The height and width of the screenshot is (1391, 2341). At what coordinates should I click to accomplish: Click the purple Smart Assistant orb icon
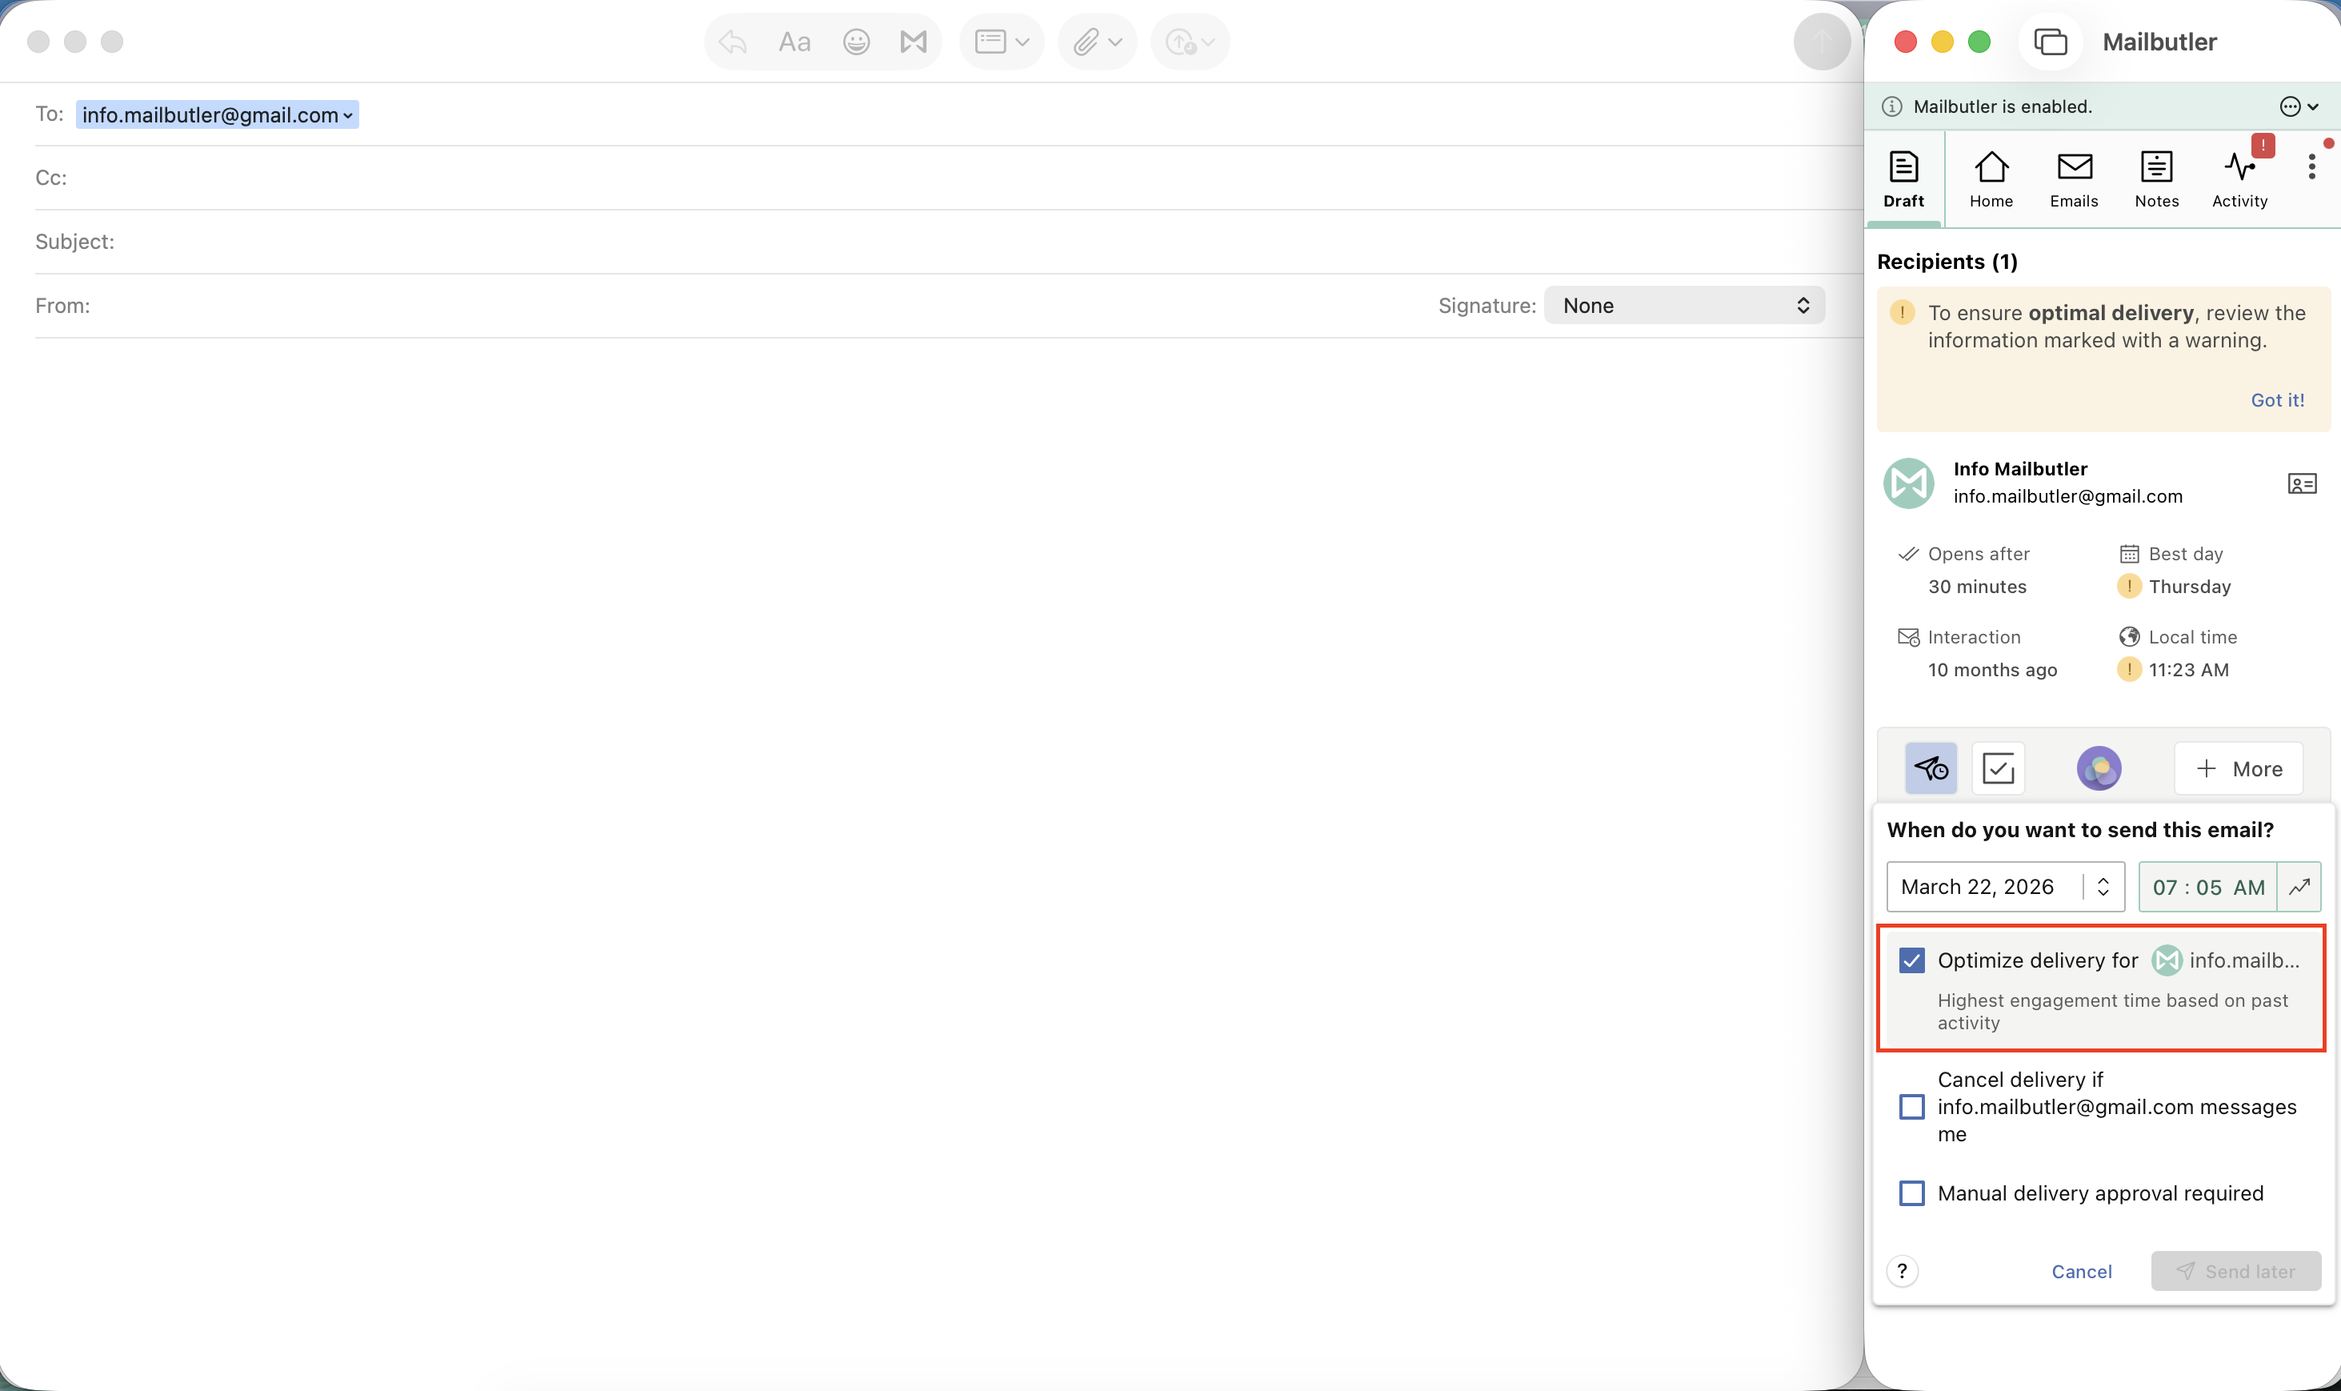tap(2099, 768)
